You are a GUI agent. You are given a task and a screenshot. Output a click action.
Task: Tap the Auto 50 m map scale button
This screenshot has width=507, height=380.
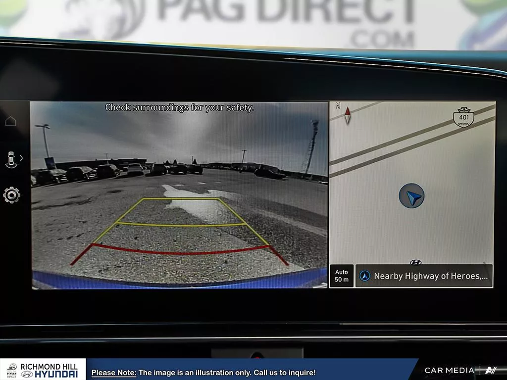[x=342, y=276]
